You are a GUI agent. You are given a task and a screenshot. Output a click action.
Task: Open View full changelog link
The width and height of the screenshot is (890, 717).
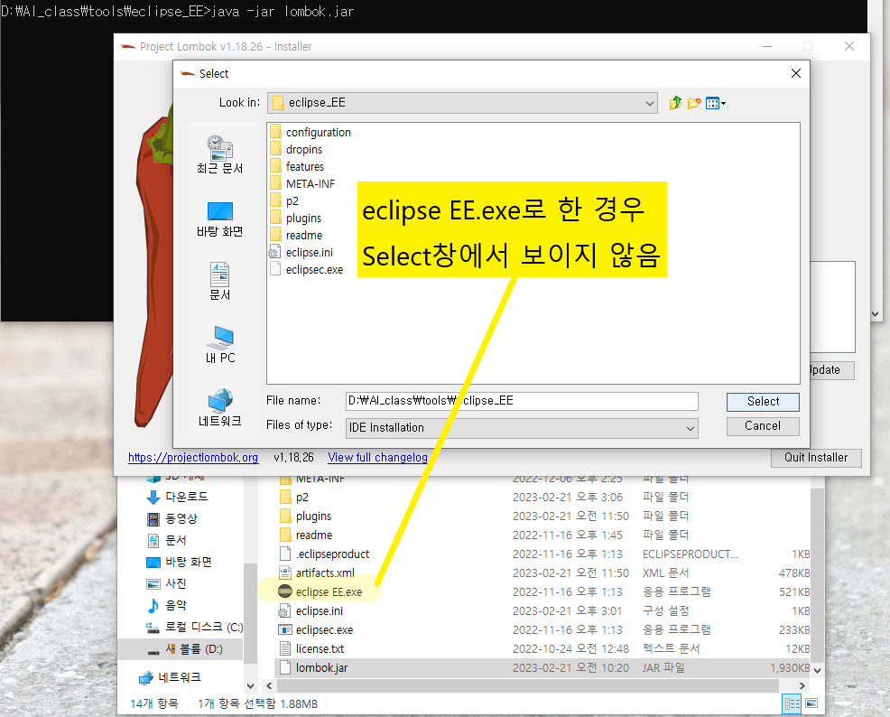coord(377,458)
